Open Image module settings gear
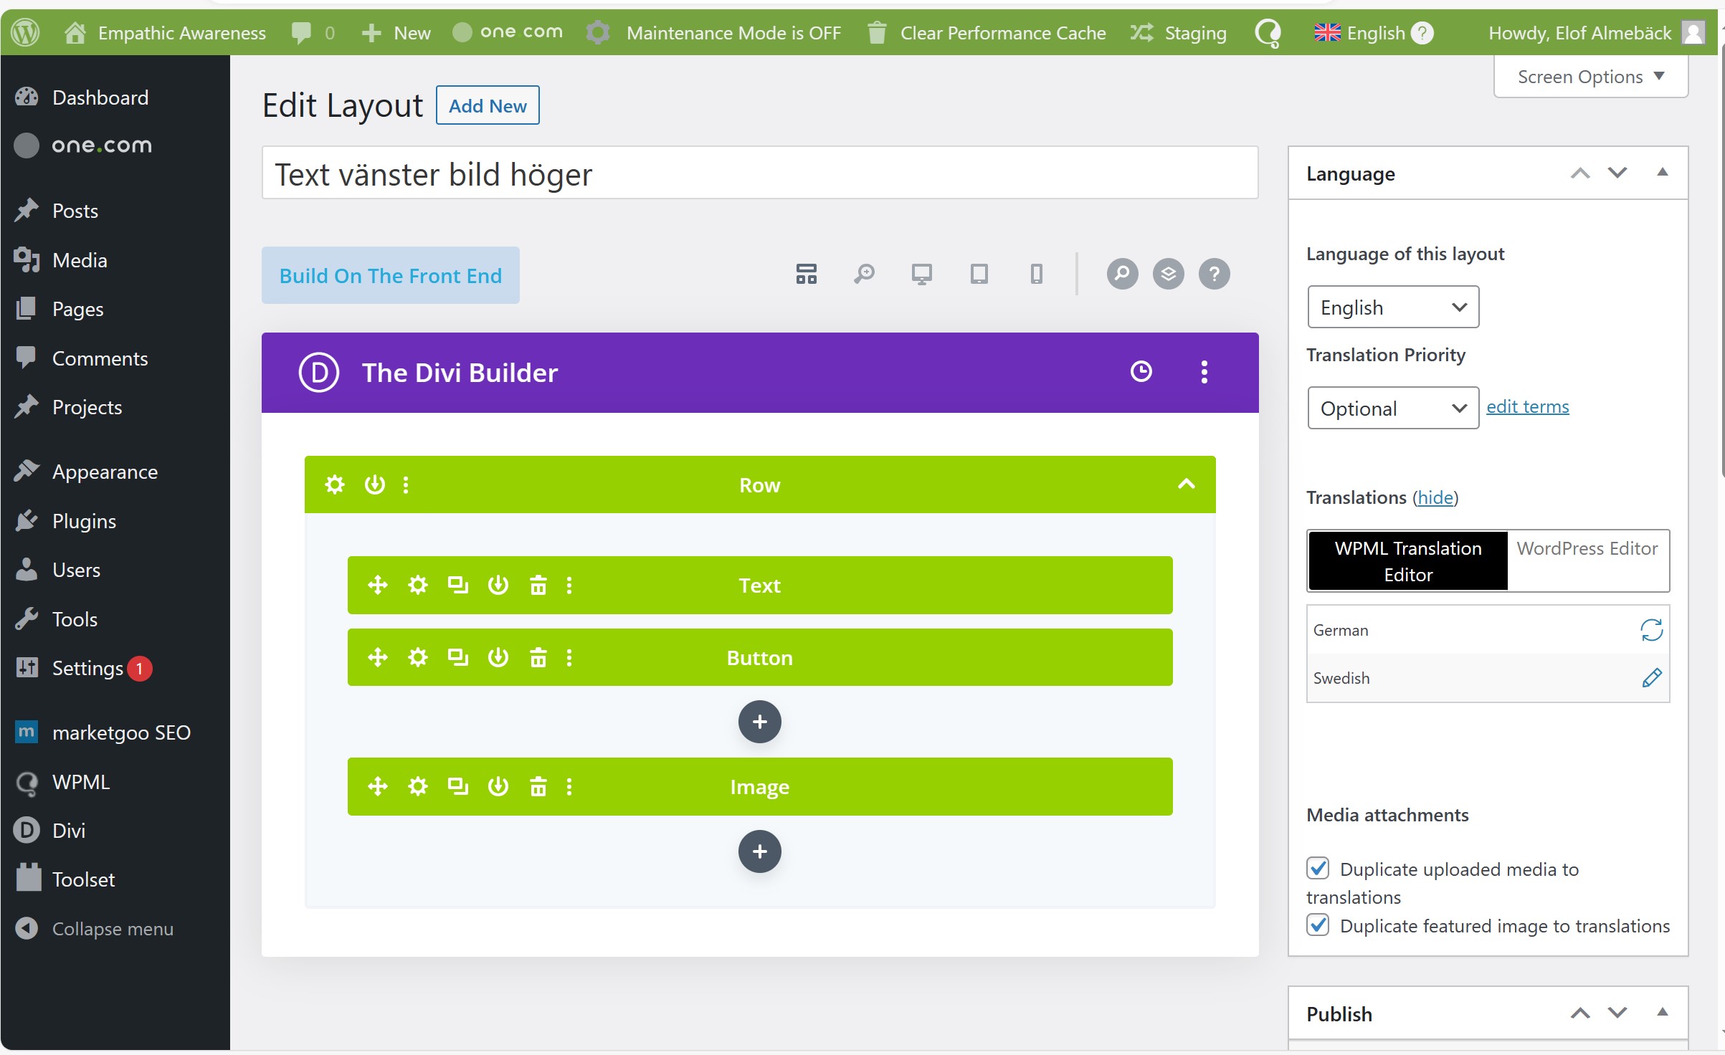The width and height of the screenshot is (1725, 1055). [x=418, y=786]
